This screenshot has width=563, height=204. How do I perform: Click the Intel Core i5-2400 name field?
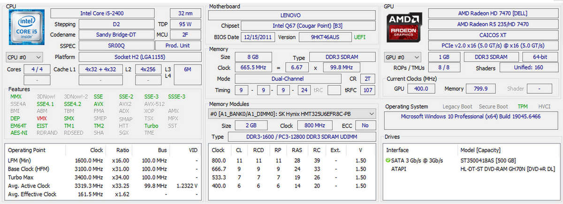pyautogui.click(x=102, y=14)
